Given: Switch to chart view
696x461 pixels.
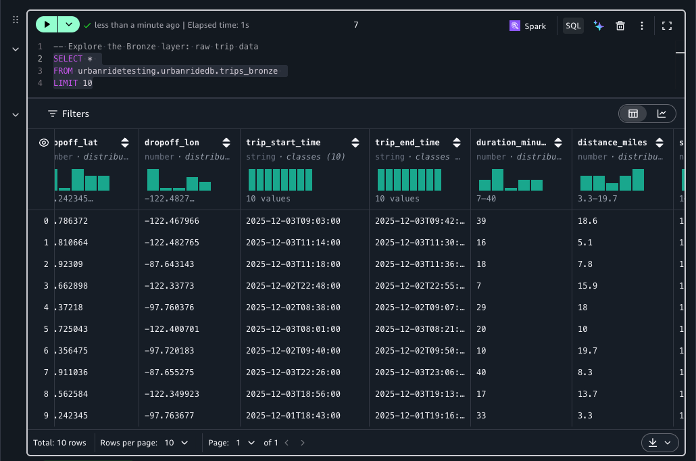Looking at the screenshot, I should coord(662,114).
